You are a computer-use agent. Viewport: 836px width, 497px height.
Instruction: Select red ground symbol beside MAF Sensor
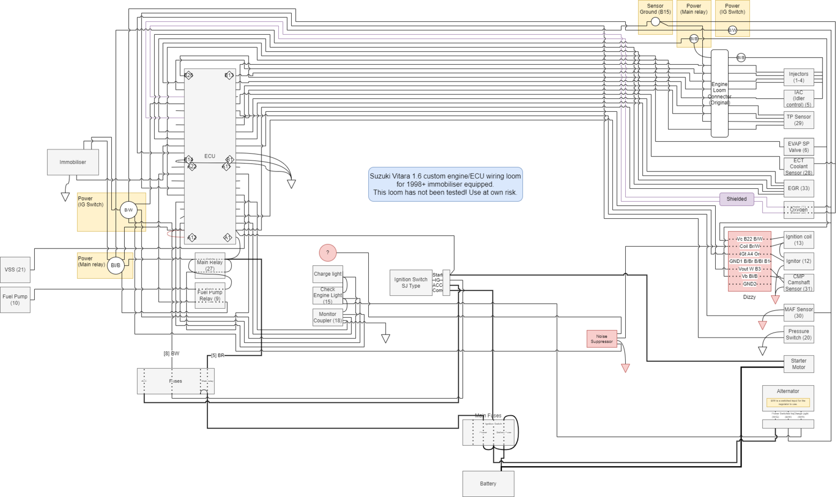click(x=762, y=326)
